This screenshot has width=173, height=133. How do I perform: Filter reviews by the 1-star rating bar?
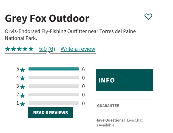(x=53, y=103)
